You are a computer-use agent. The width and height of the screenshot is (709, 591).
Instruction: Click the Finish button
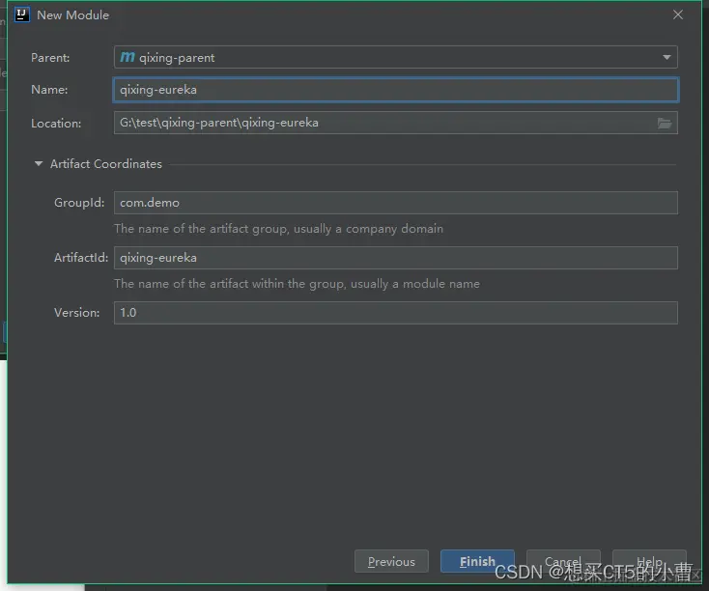click(477, 562)
